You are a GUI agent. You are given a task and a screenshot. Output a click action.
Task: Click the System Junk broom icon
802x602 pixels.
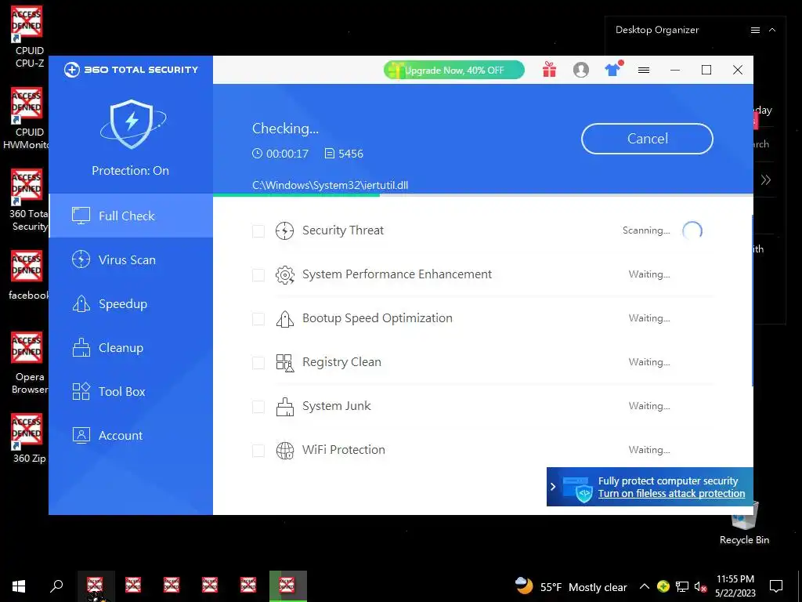pyautogui.click(x=285, y=407)
